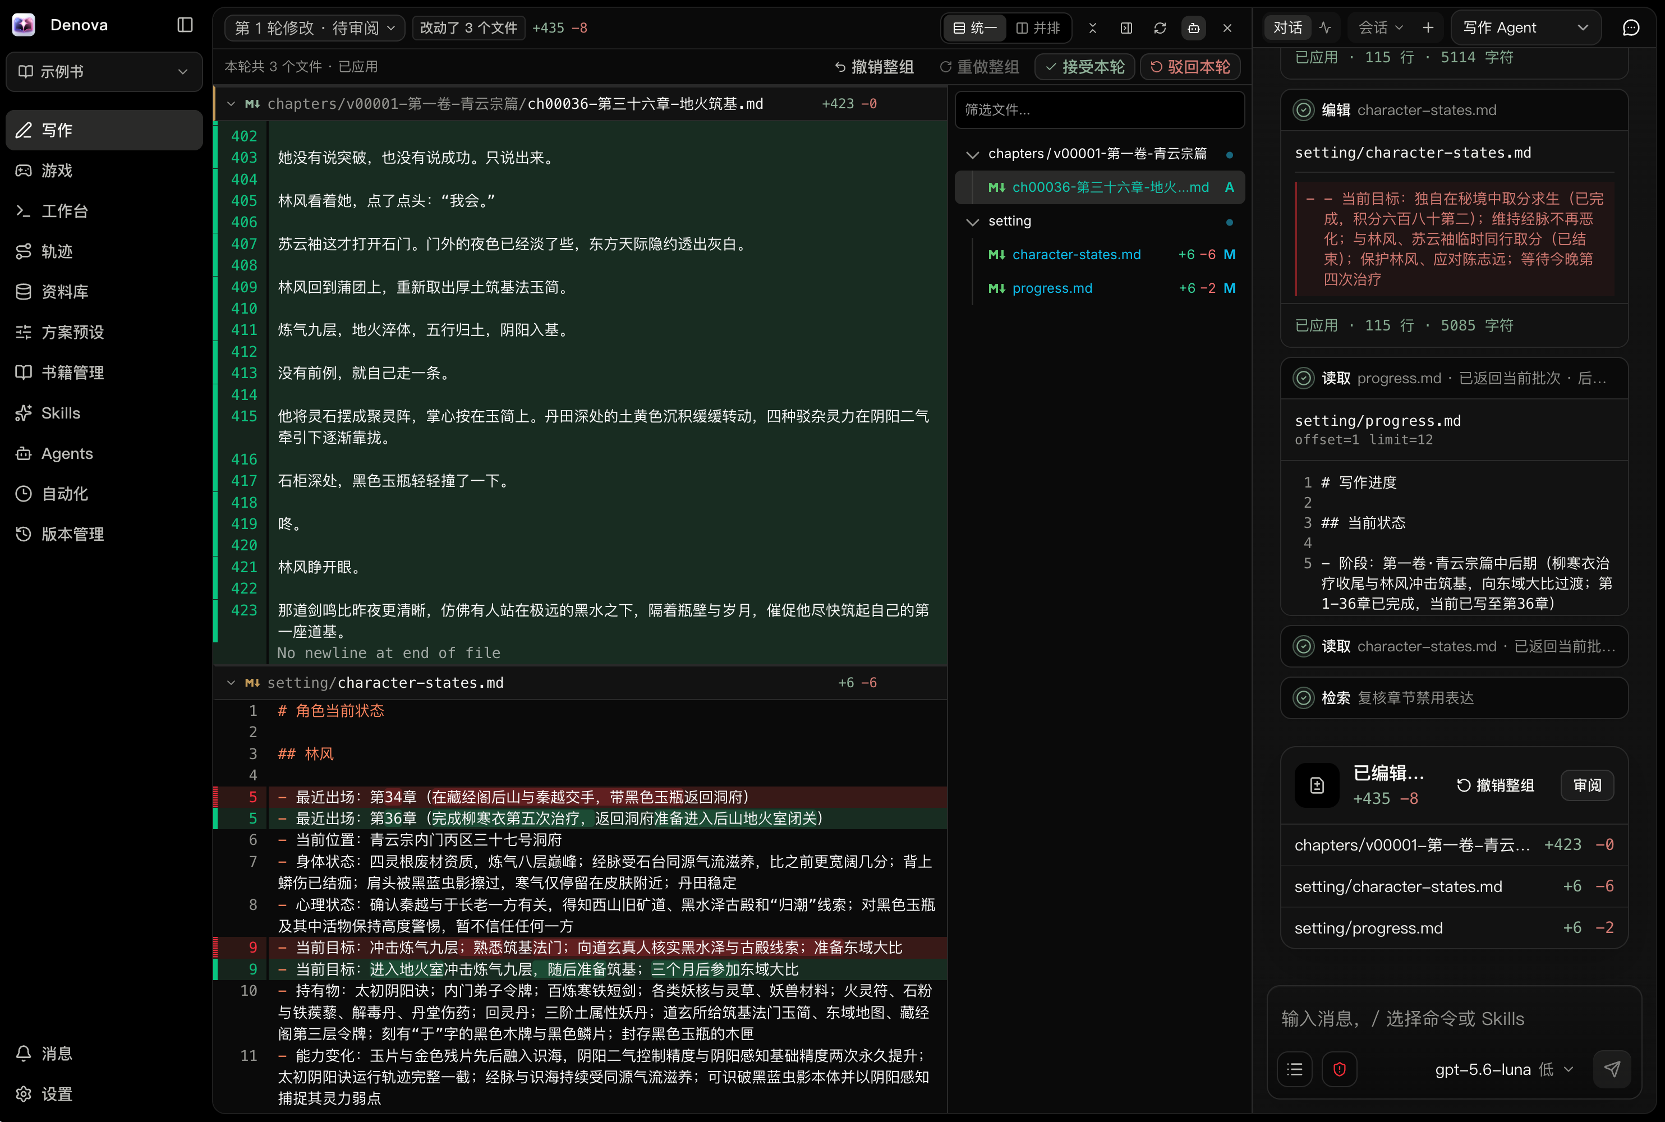Screen dimensions: 1665x1122
Task: Send message with paper plane icon
Action: [1612, 1069]
